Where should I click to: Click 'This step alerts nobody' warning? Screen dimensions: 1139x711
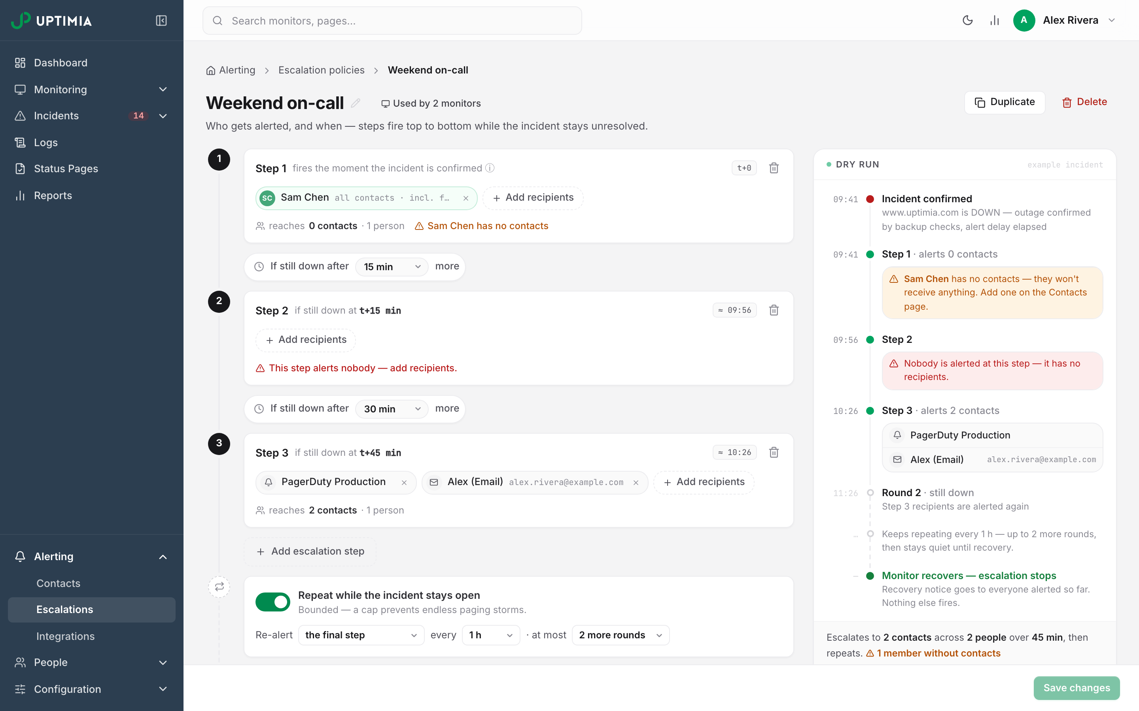point(356,368)
